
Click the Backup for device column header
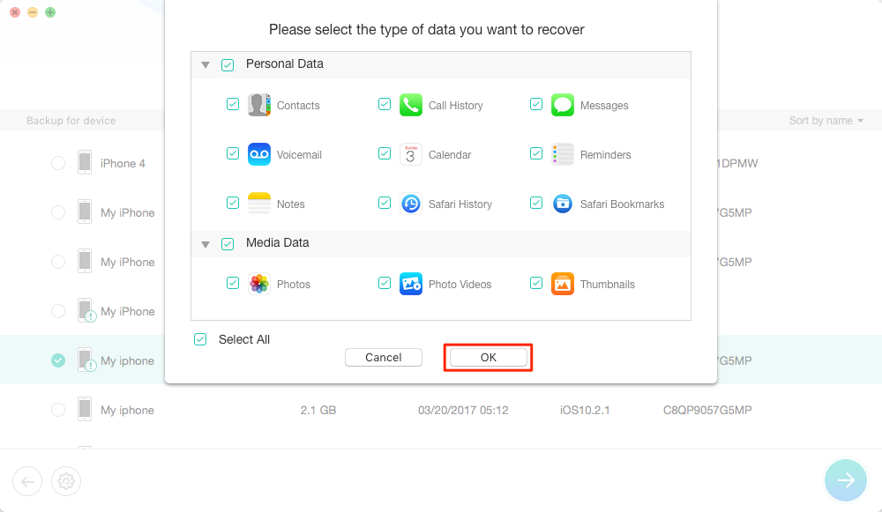(71, 120)
